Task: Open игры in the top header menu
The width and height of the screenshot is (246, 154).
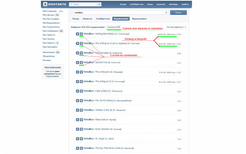Action: 150,4
